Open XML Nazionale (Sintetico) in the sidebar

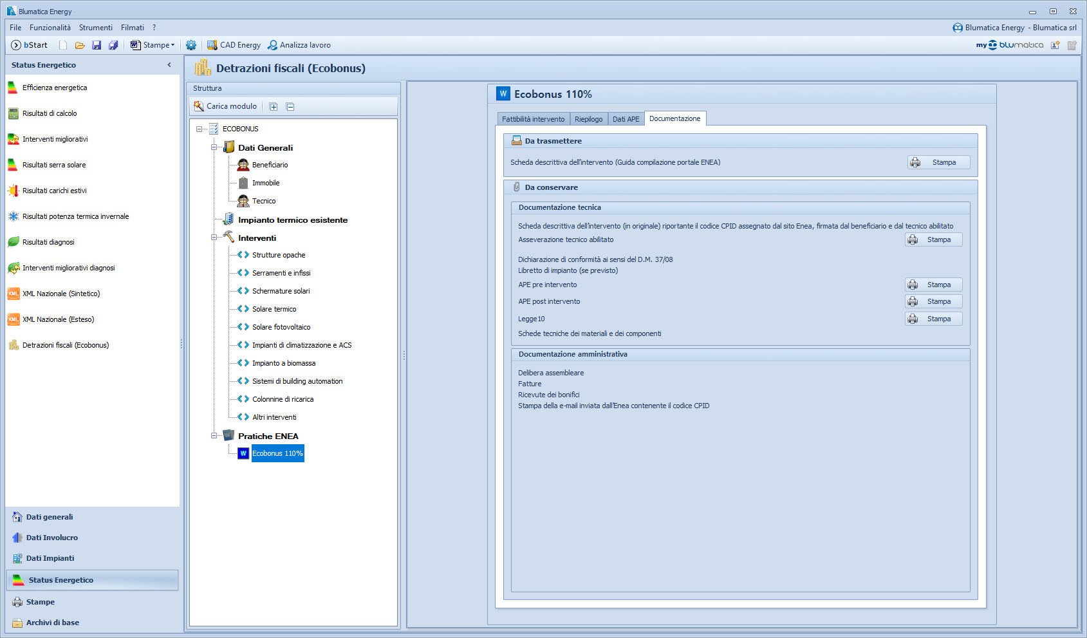[x=61, y=294]
